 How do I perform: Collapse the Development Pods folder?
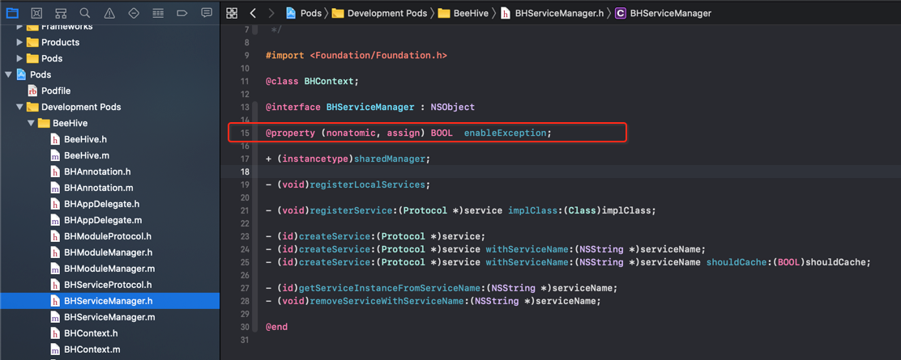pyautogui.click(x=20, y=107)
